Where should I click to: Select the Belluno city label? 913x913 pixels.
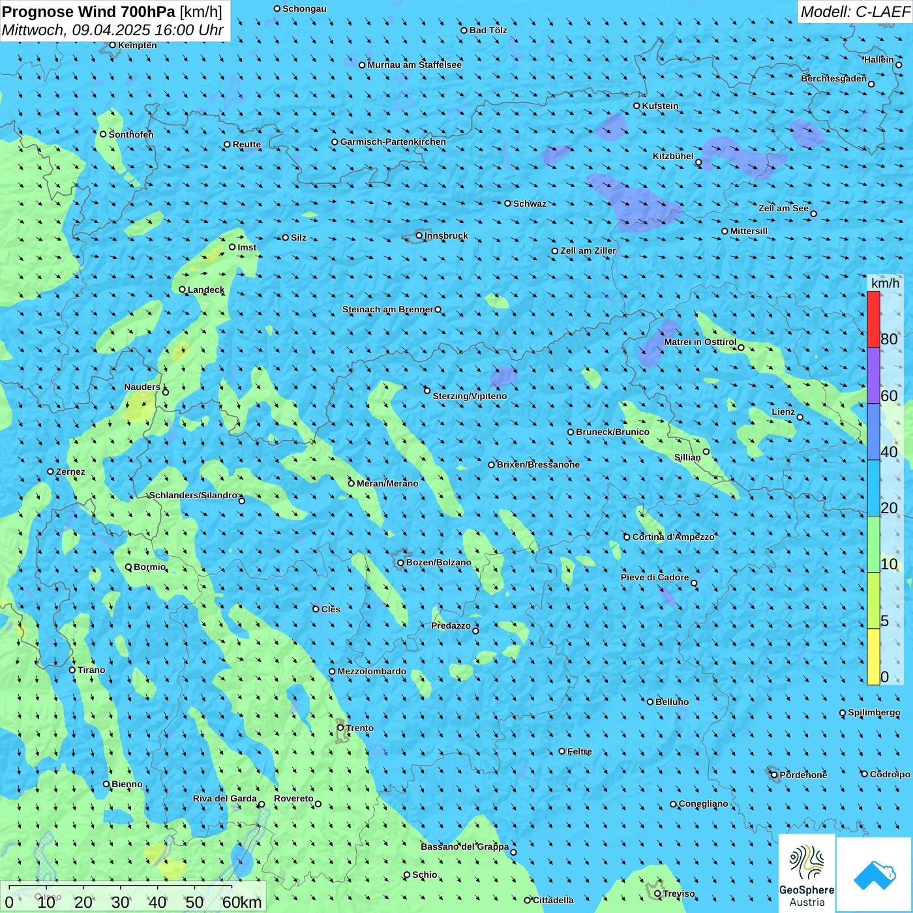pos(672,702)
